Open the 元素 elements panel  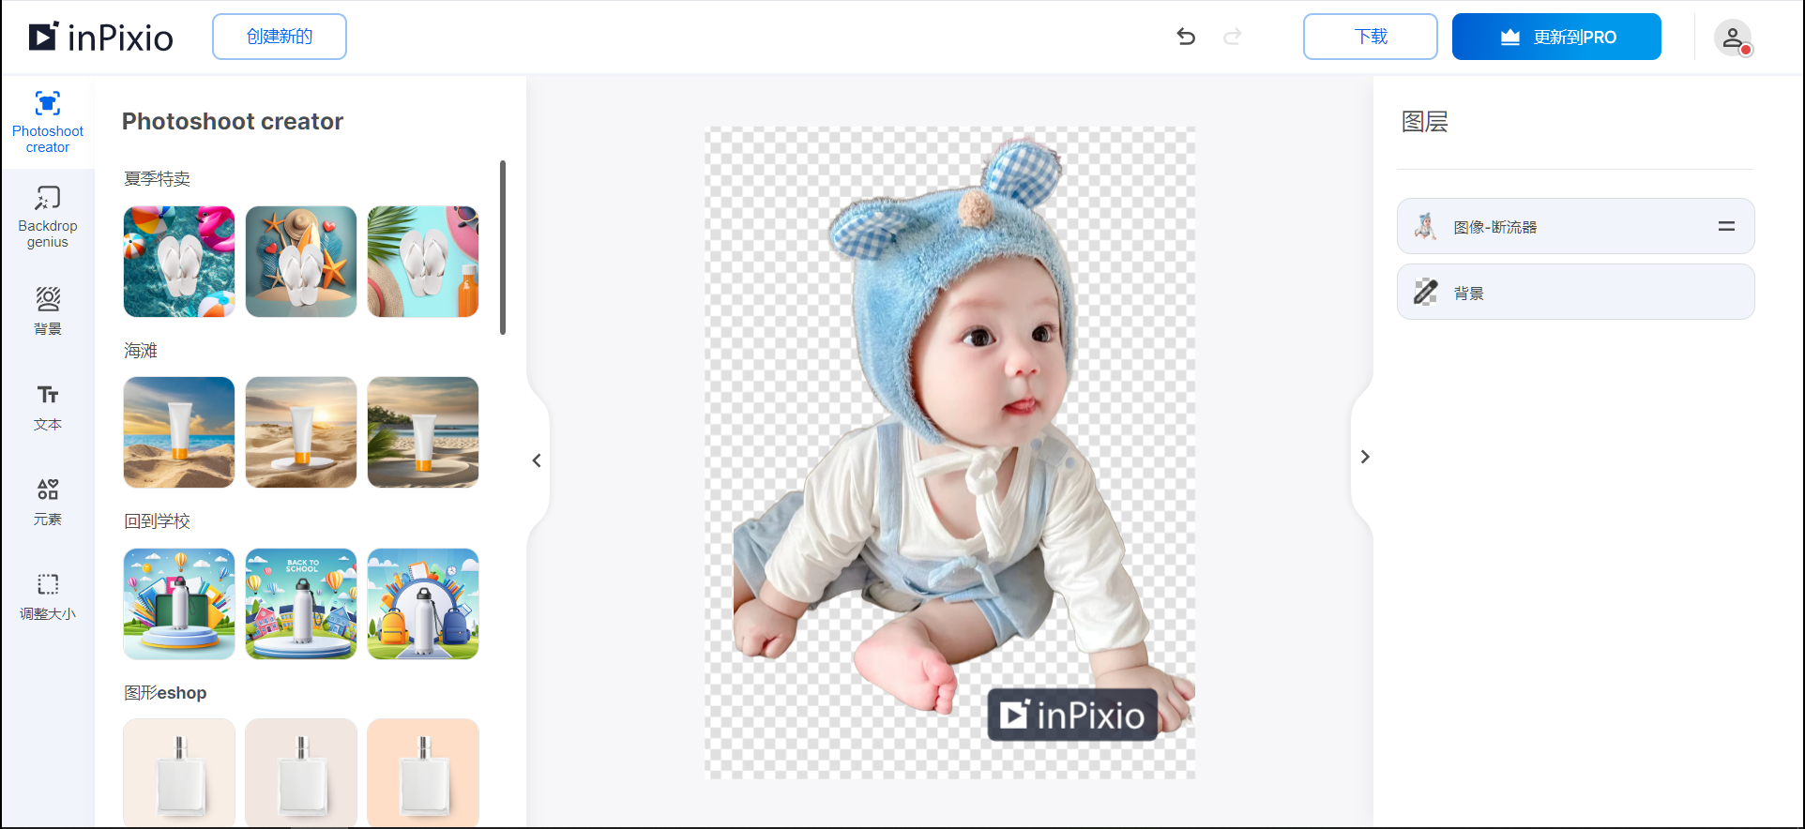(48, 501)
